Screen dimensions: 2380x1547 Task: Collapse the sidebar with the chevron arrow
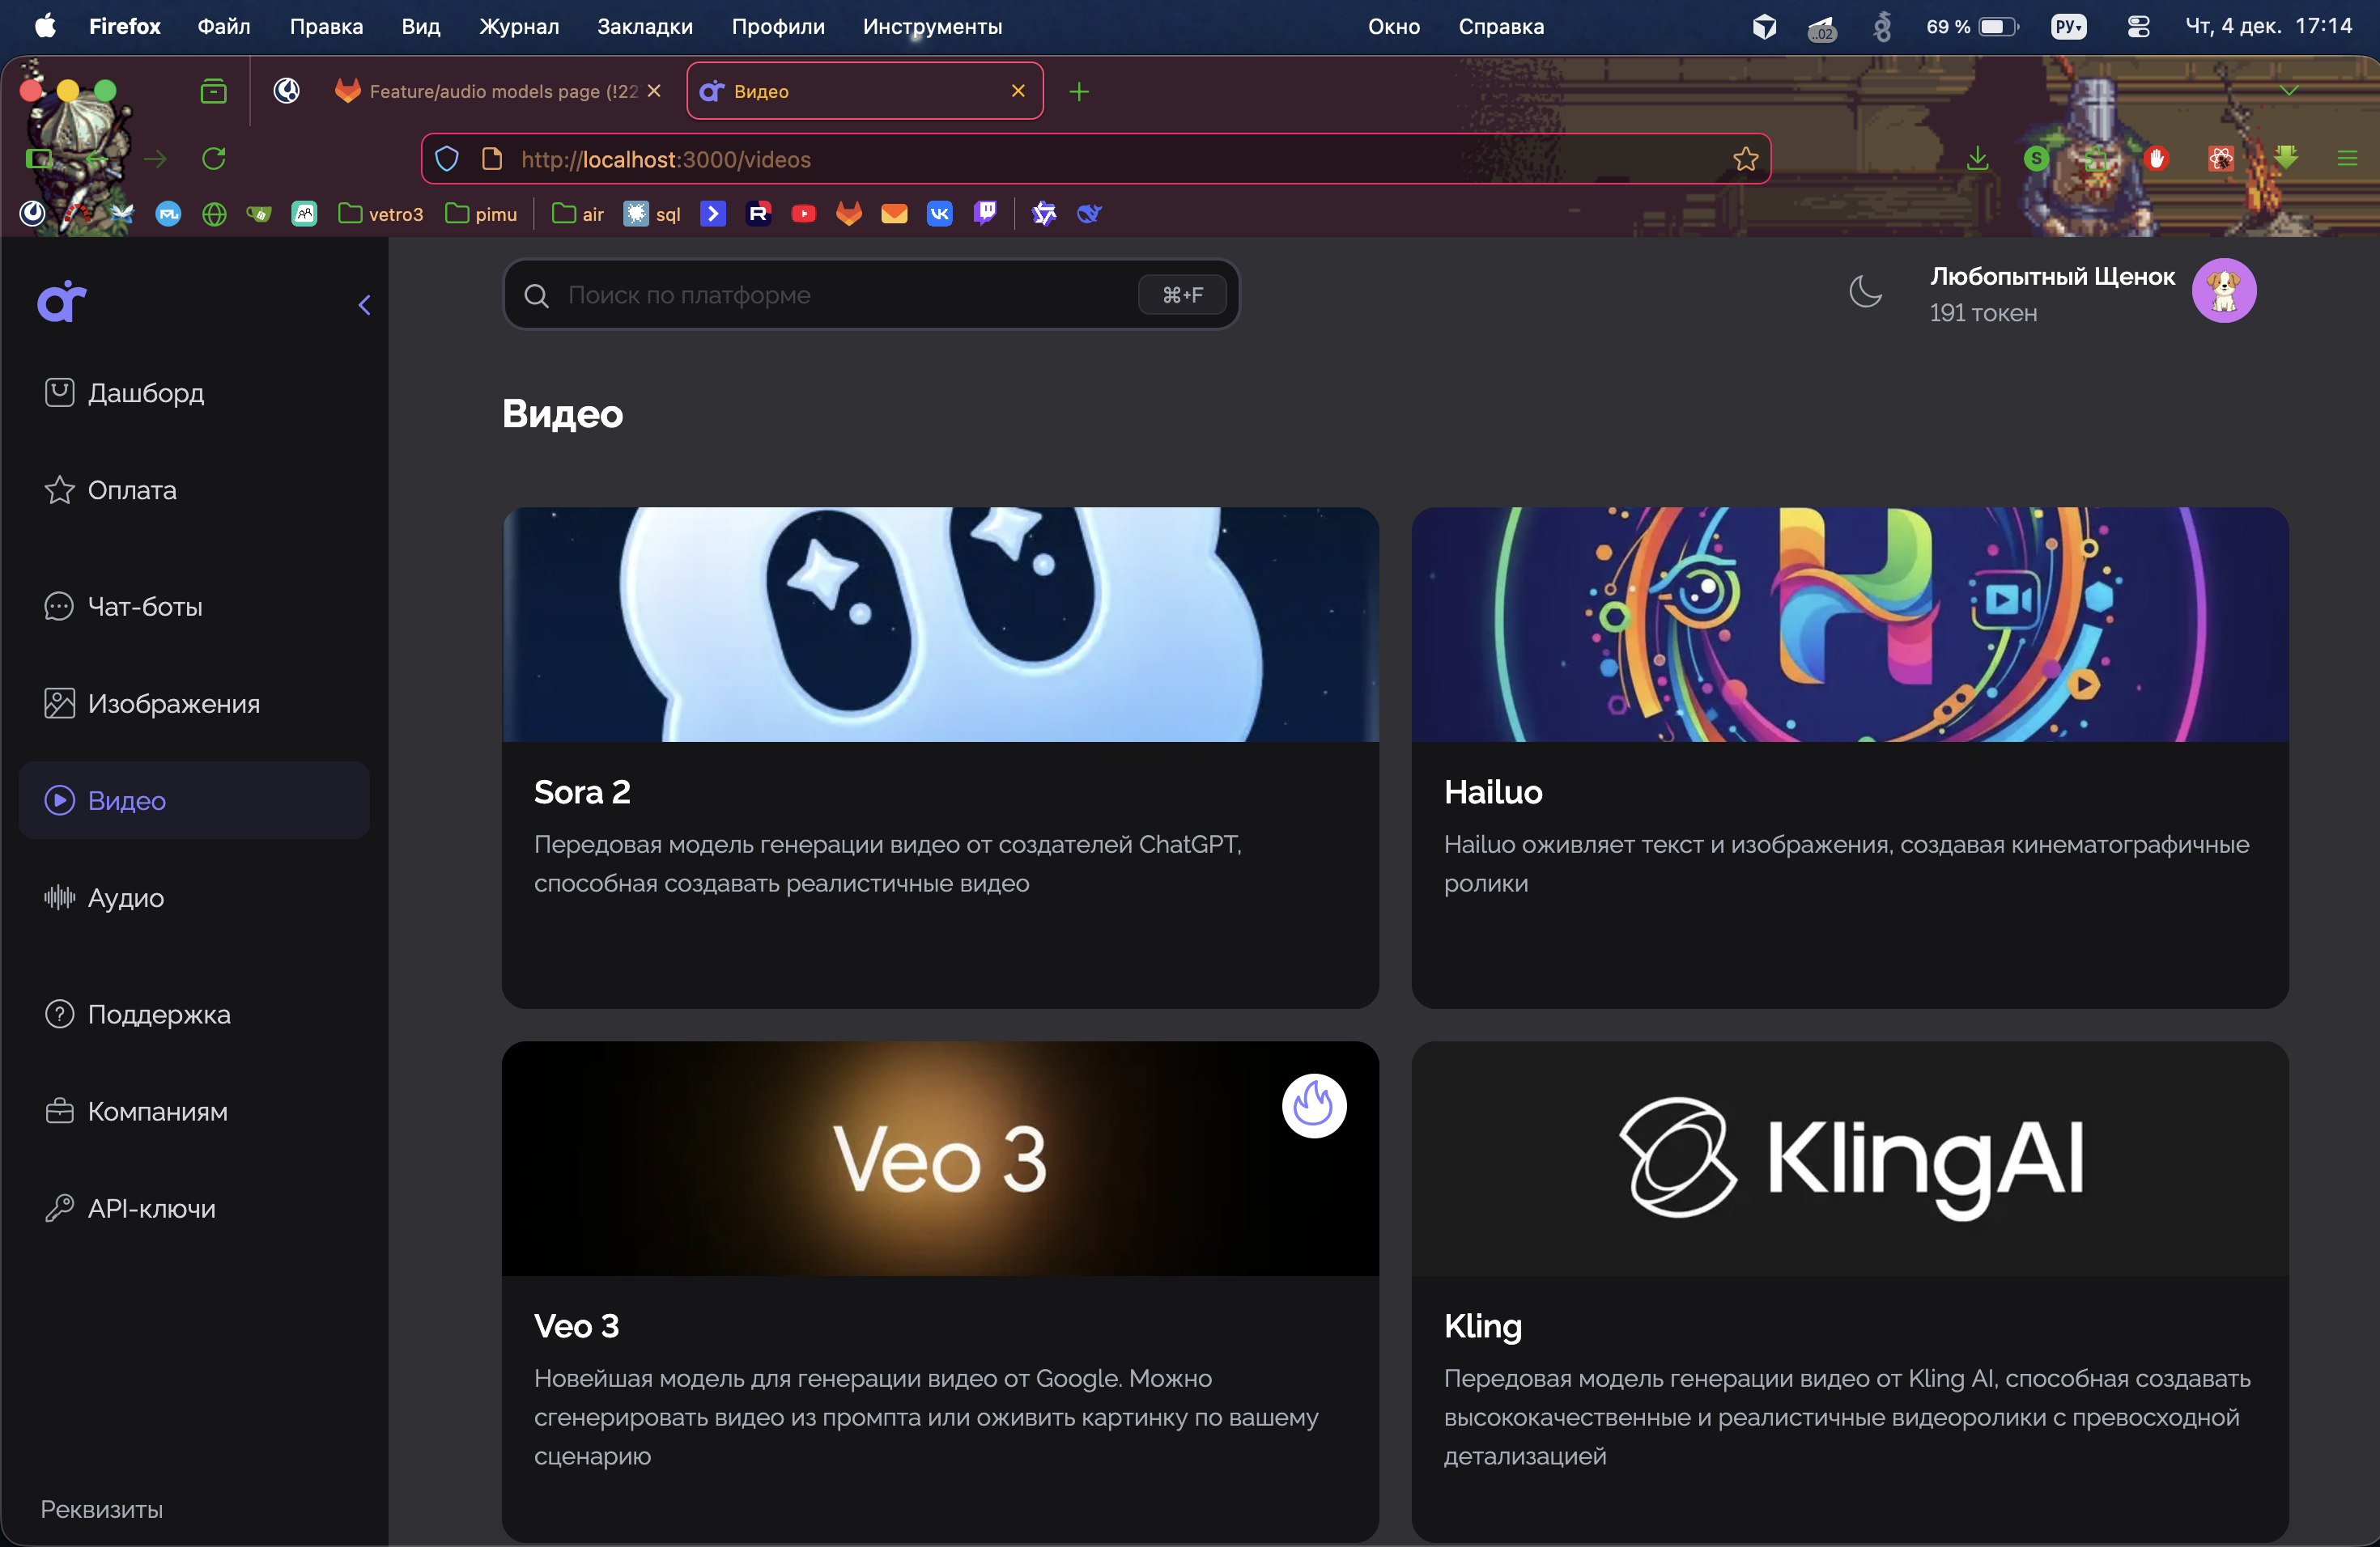point(365,305)
